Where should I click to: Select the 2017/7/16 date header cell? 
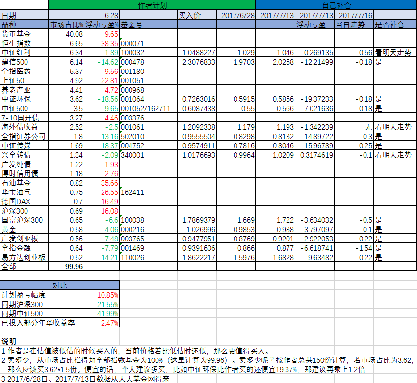[x=354, y=15]
